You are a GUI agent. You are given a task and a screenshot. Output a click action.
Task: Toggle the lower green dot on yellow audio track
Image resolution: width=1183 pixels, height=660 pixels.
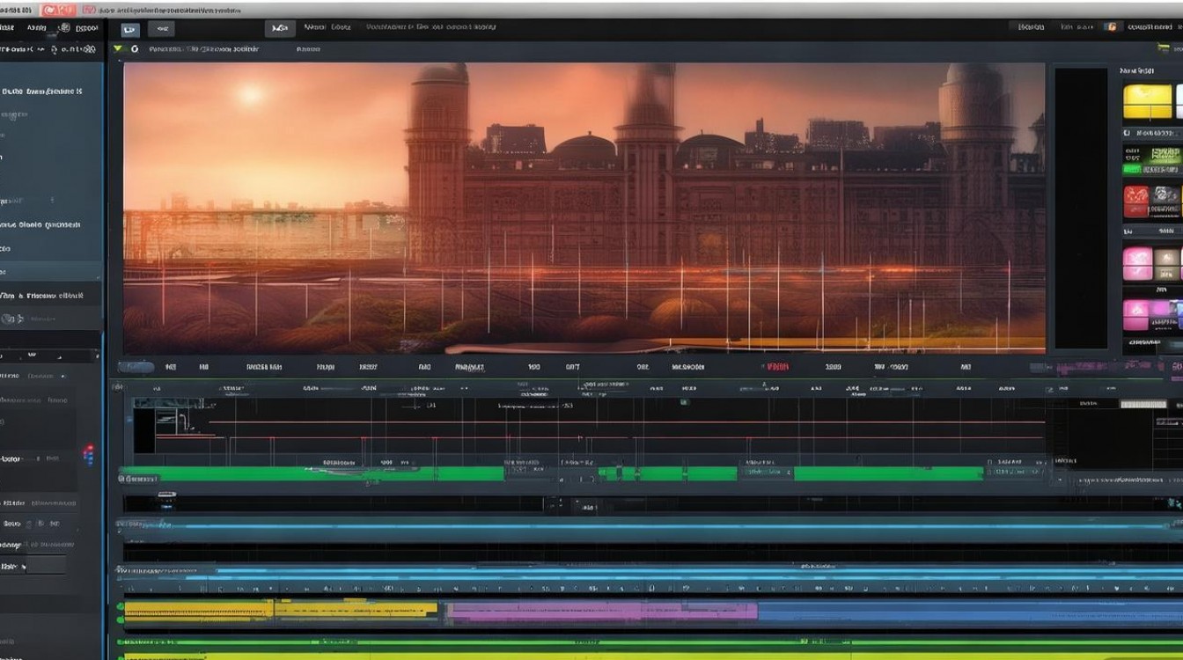point(121,620)
